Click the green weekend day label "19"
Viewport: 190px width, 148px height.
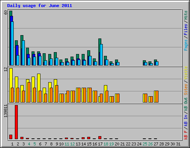tap(111, 144)
